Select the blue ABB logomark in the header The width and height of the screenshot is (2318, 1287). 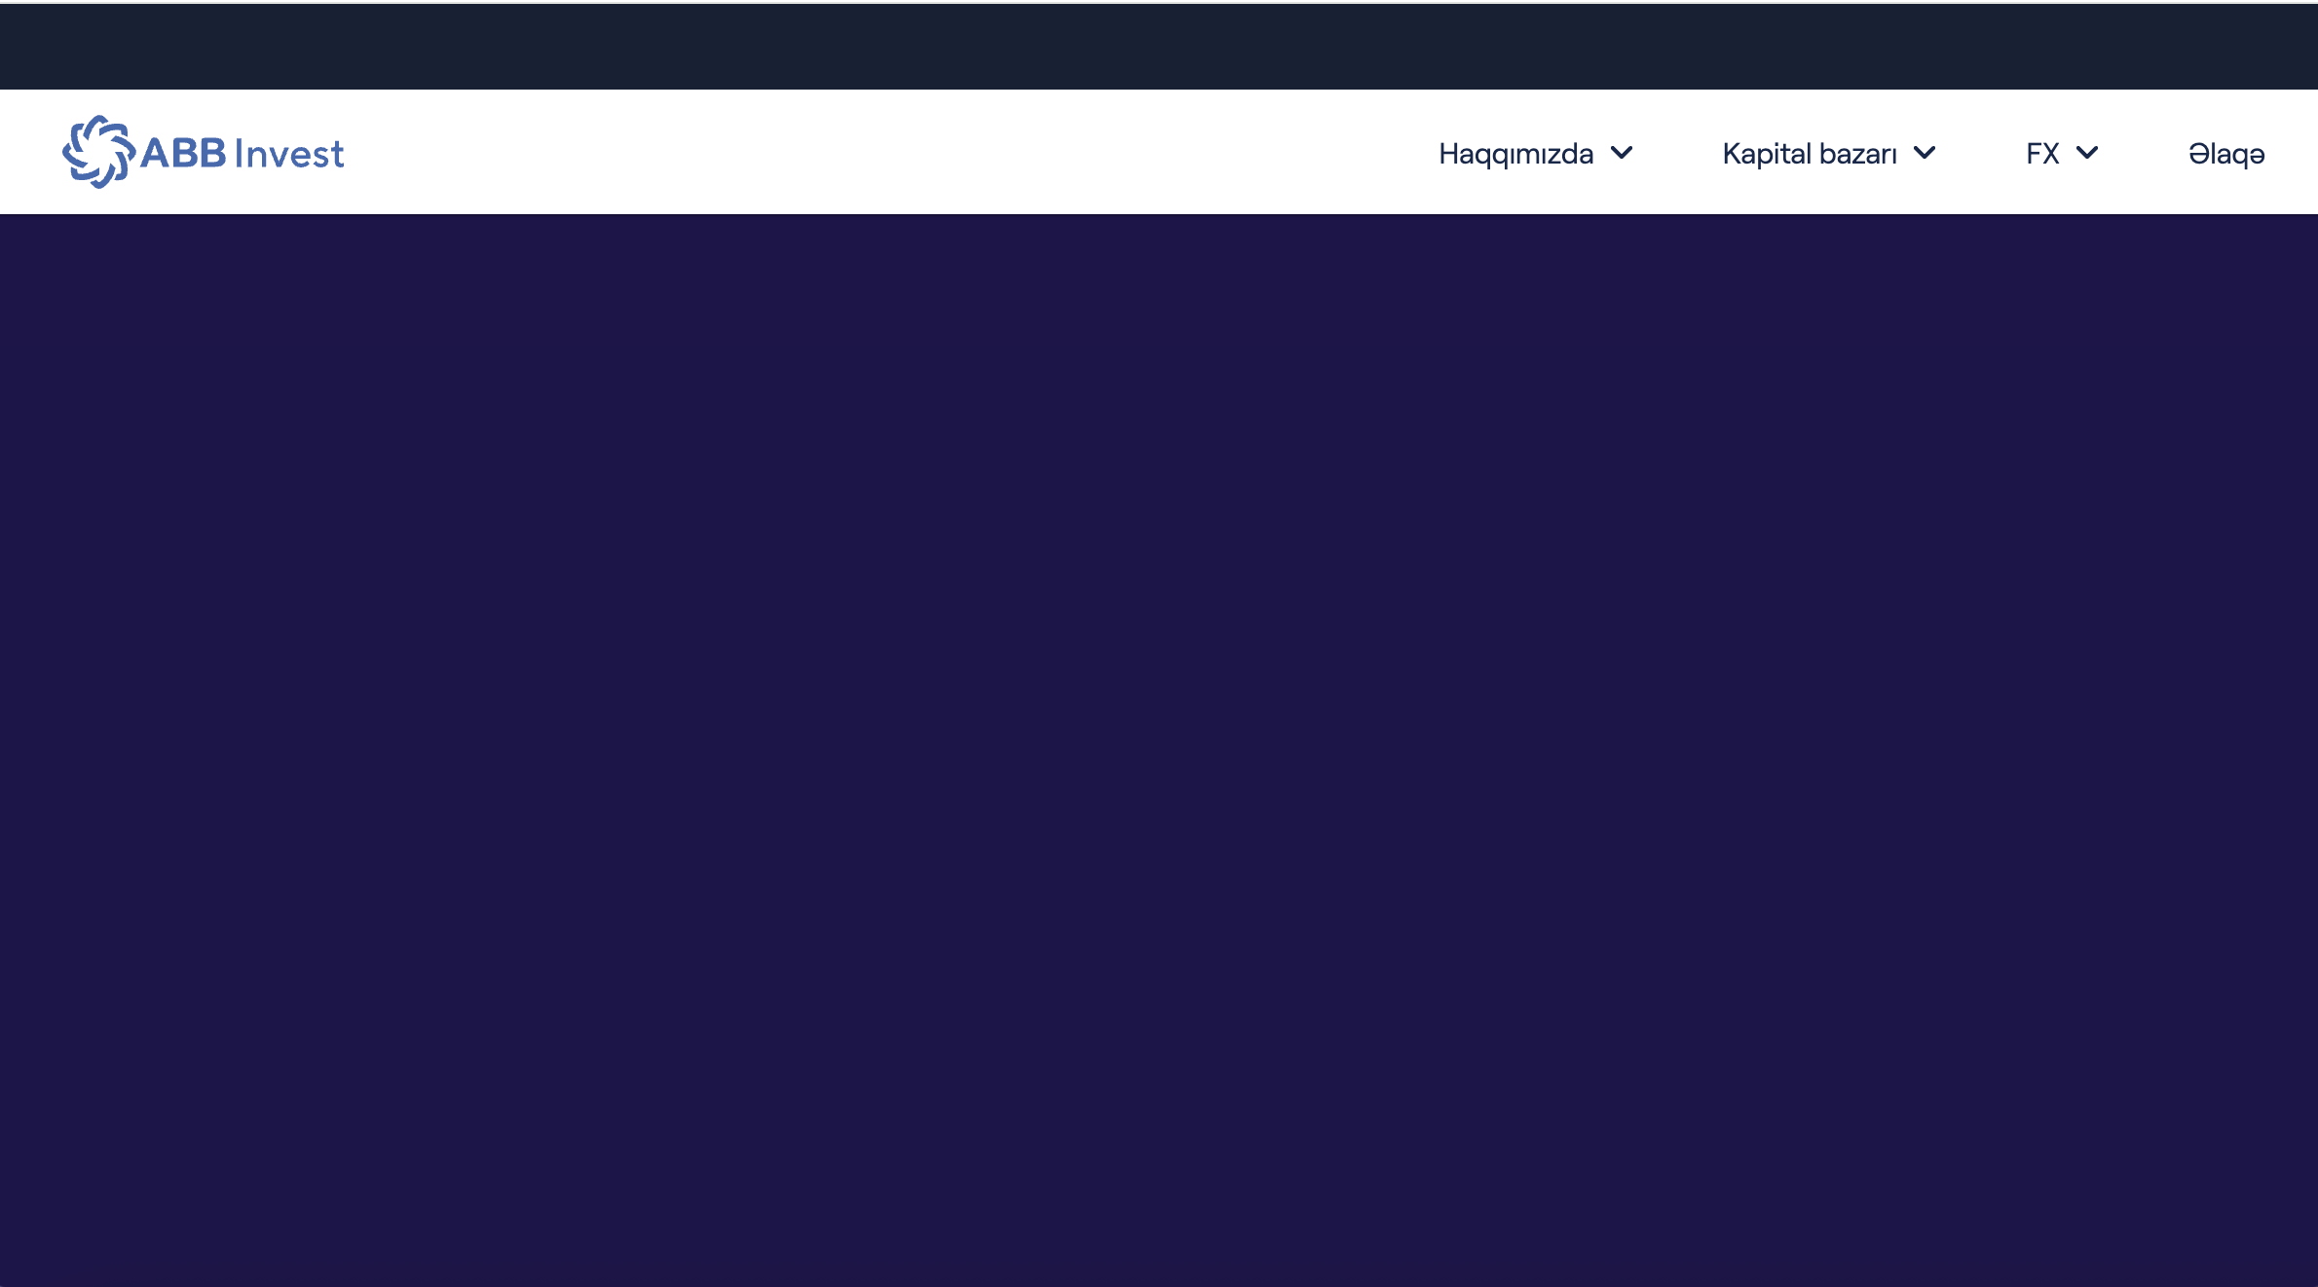[x=100, y=151]
